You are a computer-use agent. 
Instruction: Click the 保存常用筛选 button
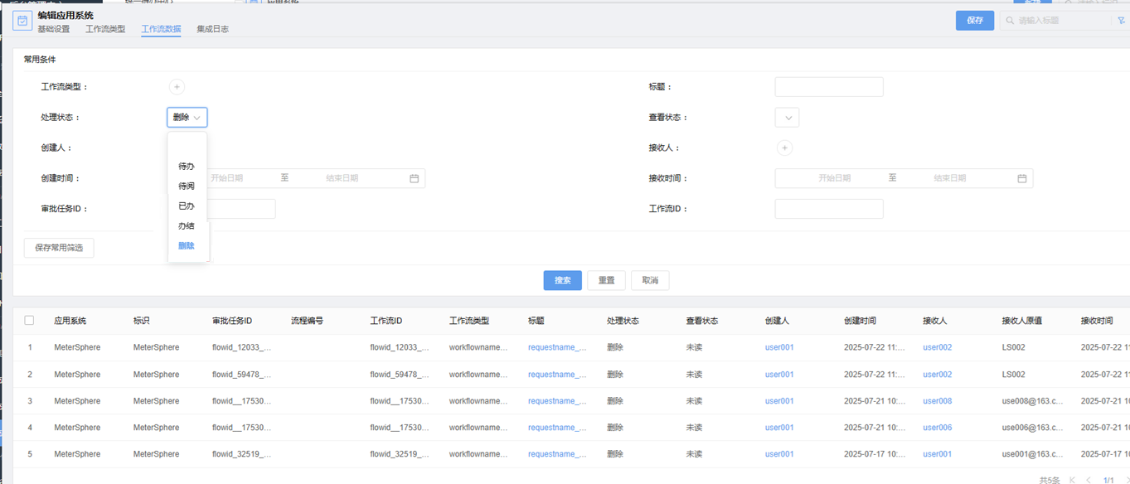pos(59,248)
